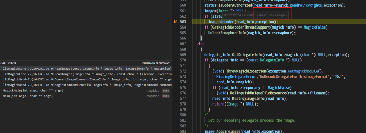Click the else keyword on line 567
Image resolution: width=366 pixels, height=133 pixels.
[200, 44]
